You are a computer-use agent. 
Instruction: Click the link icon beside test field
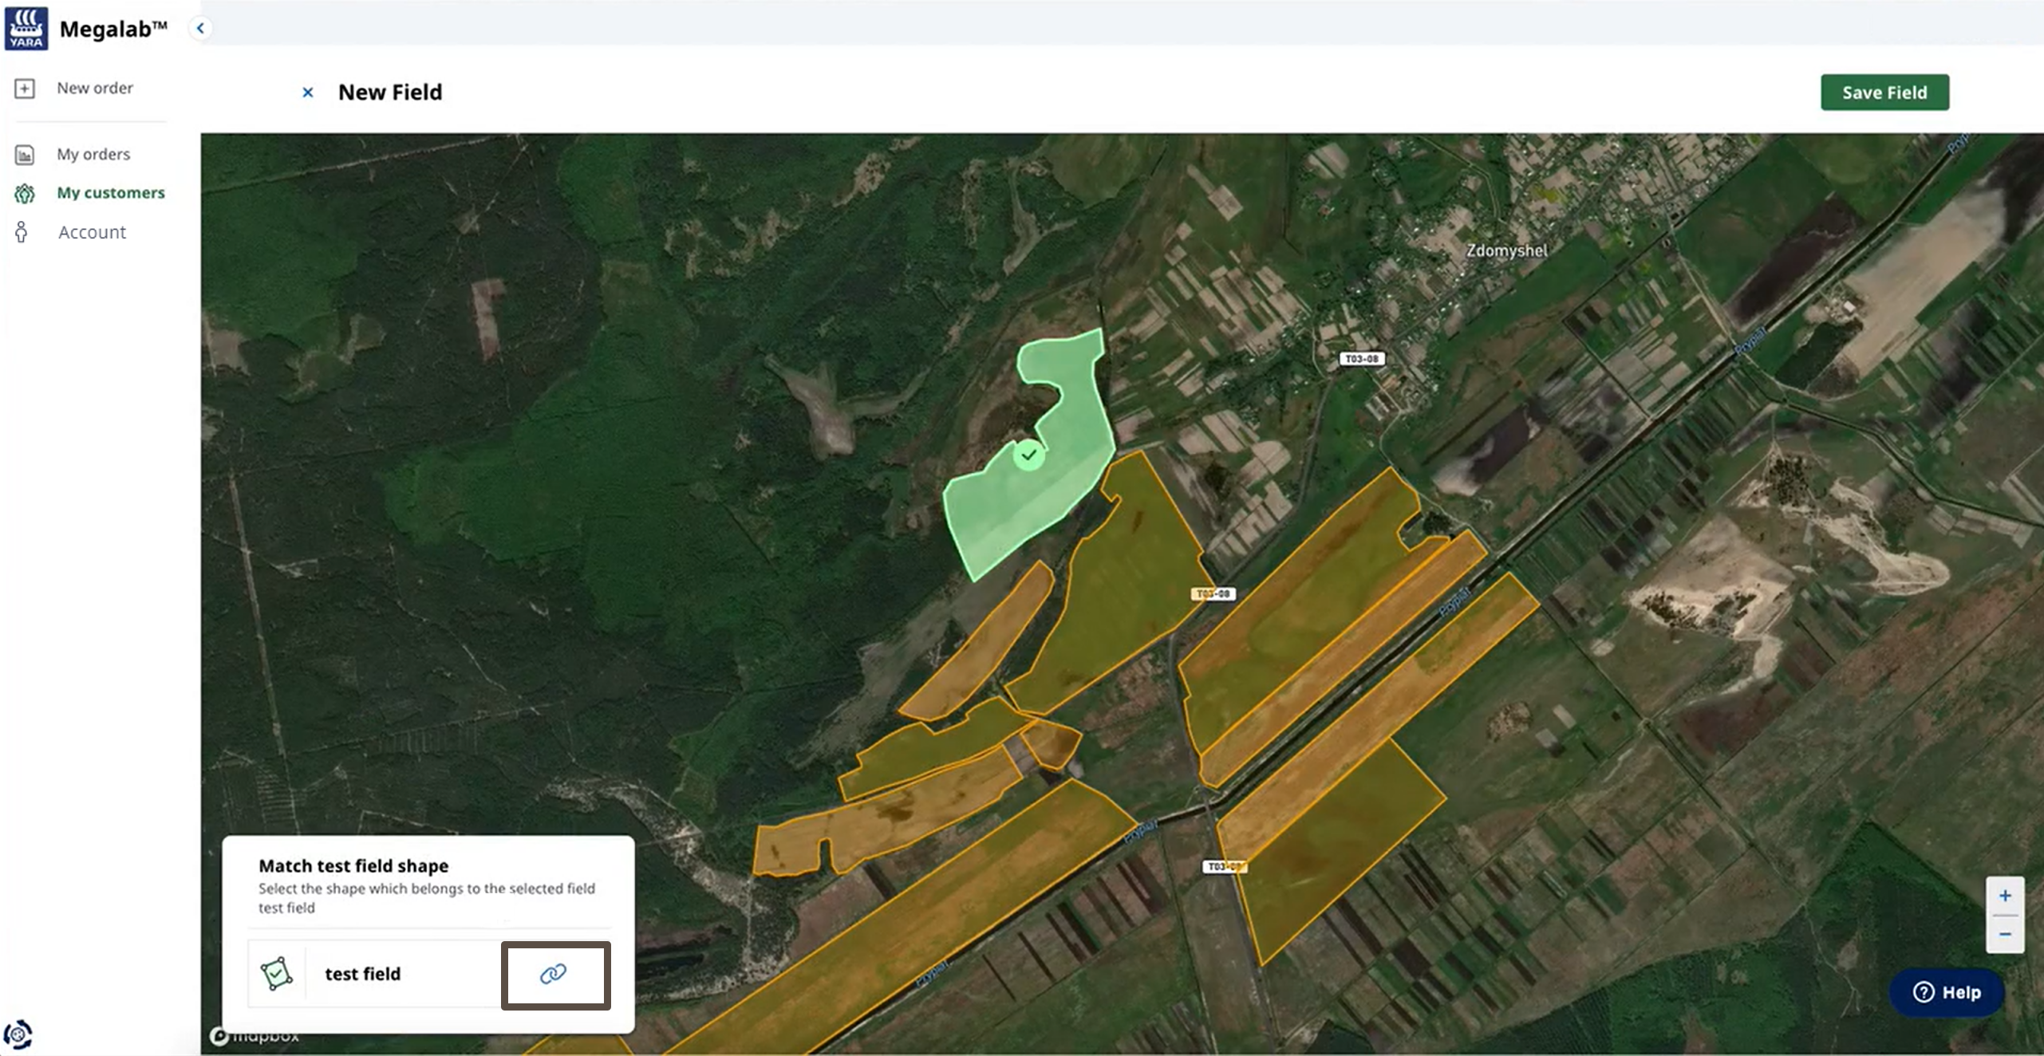coord(554,974)
